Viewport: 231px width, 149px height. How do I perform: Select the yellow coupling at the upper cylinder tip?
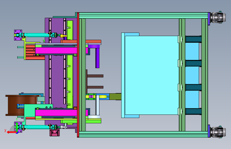(x=63, y=36)
